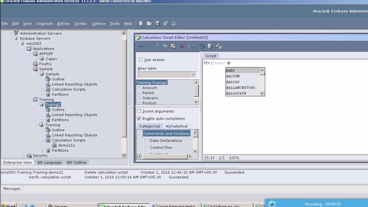Click the Print icon in main toolbar
This screenshot has height=207, width=368.
click(x=166, y=24)
